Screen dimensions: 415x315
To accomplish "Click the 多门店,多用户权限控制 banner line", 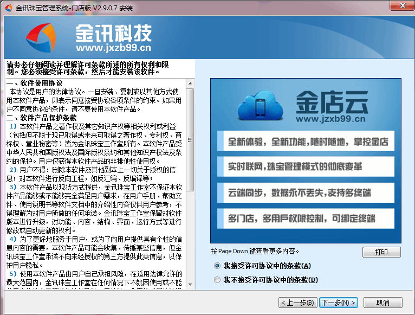I will (306, 218).
